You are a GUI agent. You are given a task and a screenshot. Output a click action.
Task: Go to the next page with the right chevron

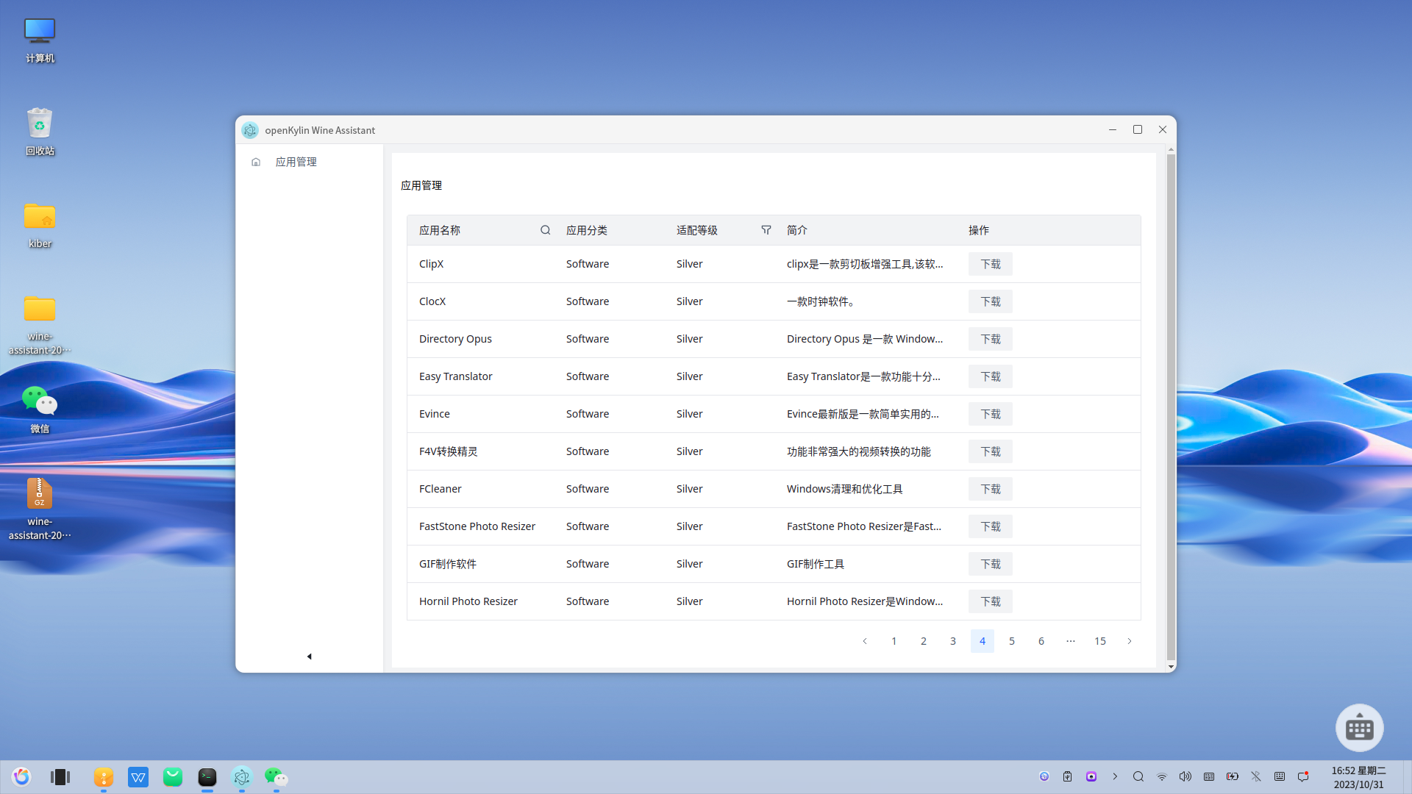click(1130, 641)
